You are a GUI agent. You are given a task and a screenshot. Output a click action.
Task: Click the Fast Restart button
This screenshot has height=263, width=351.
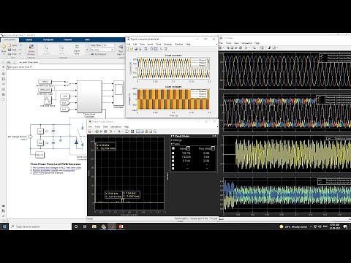point(99,54)
